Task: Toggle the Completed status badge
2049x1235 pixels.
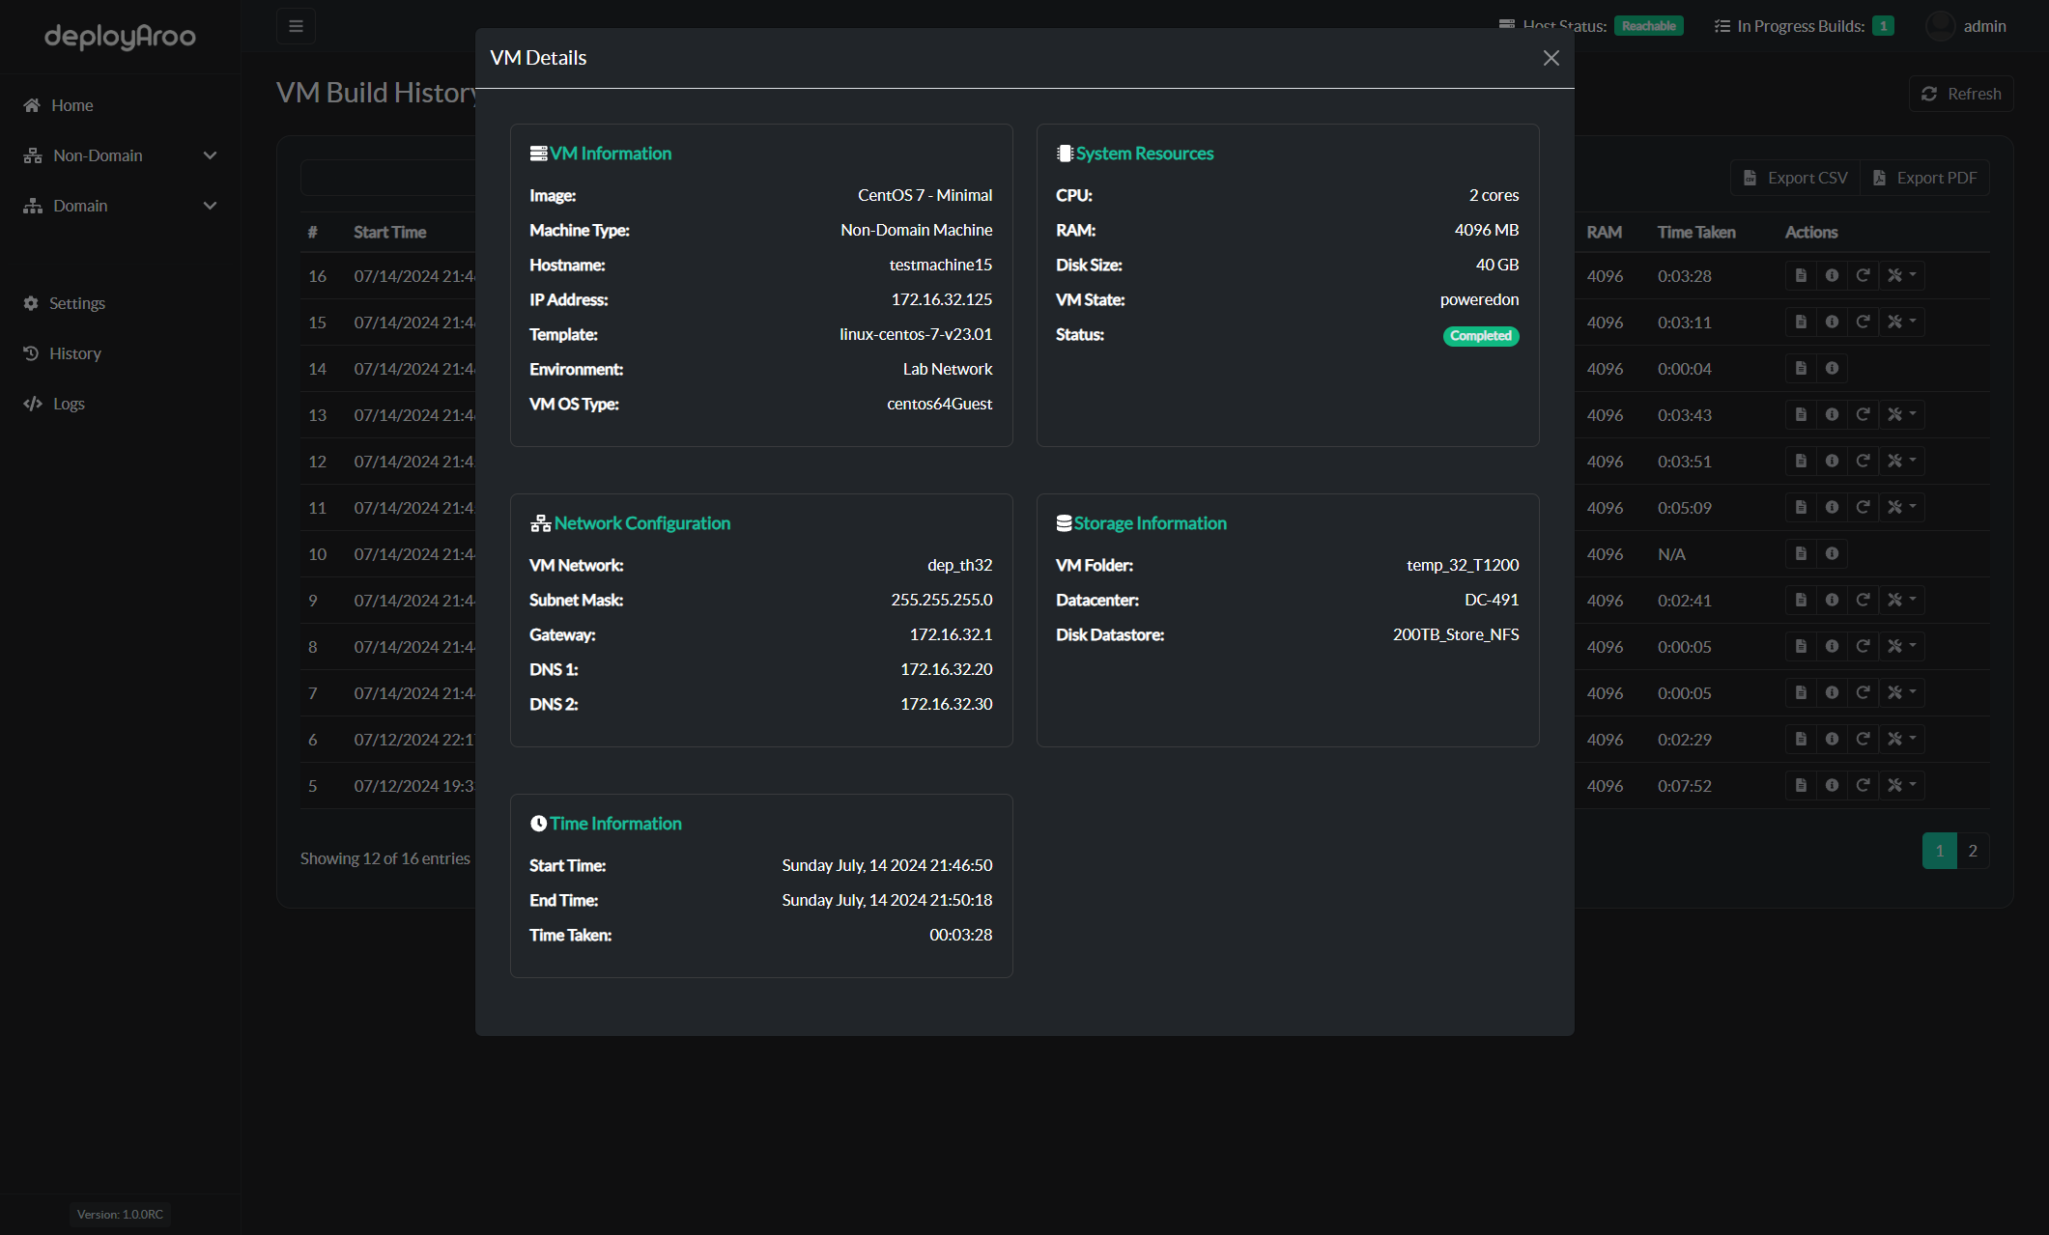Action: coord(1481,337)
